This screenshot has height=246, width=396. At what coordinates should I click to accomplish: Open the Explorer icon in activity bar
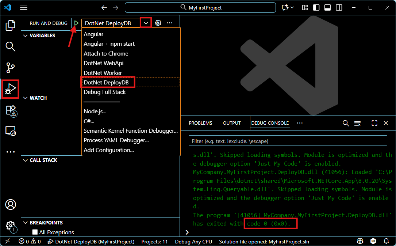pos(10,25)
